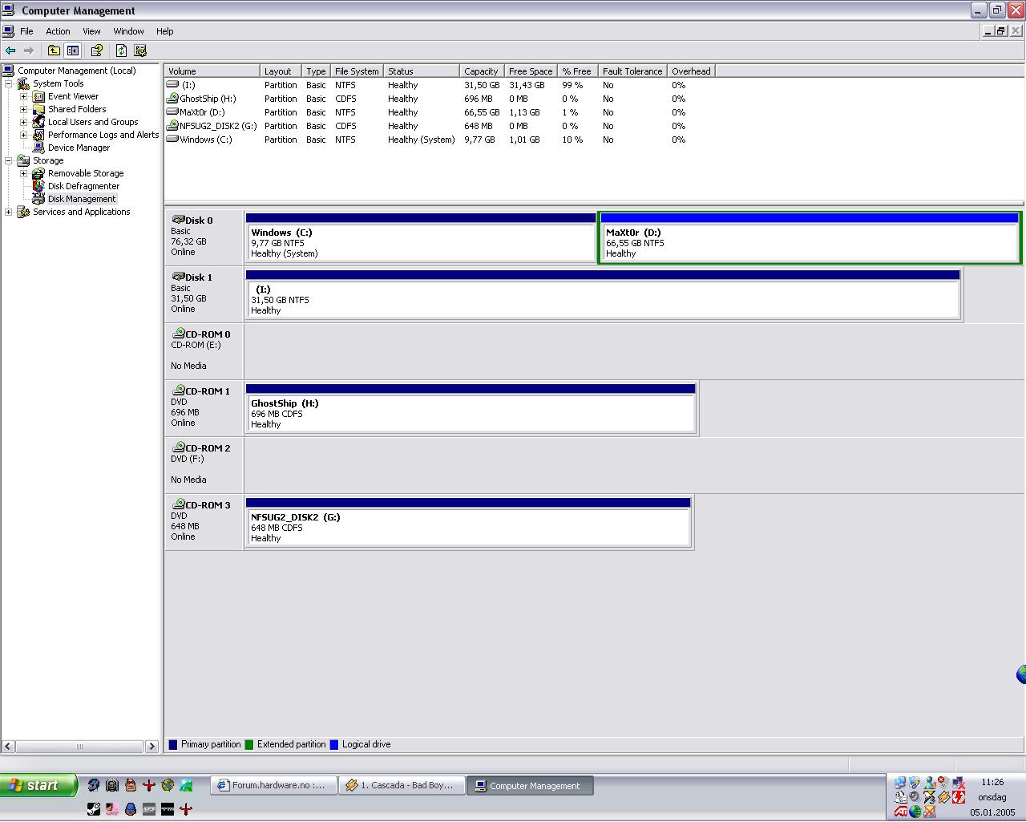
Task: Expand the Shared Folders node
Action: coord(23,109)
